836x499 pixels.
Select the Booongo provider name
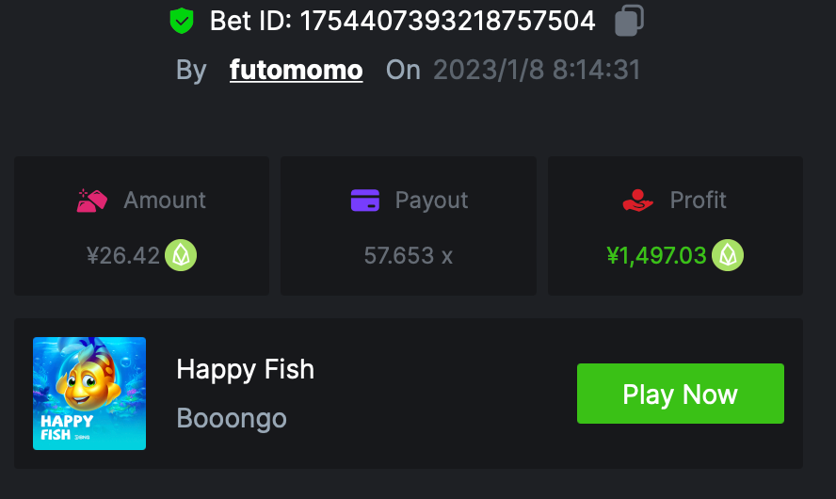tap(232, 418)
